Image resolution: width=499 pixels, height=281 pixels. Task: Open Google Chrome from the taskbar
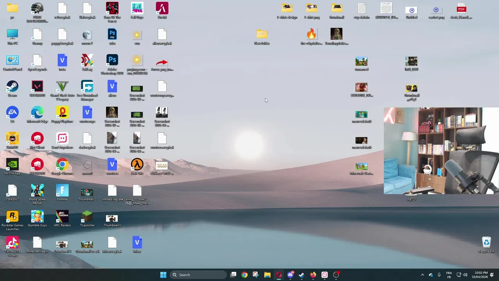[x=244, y=275]
